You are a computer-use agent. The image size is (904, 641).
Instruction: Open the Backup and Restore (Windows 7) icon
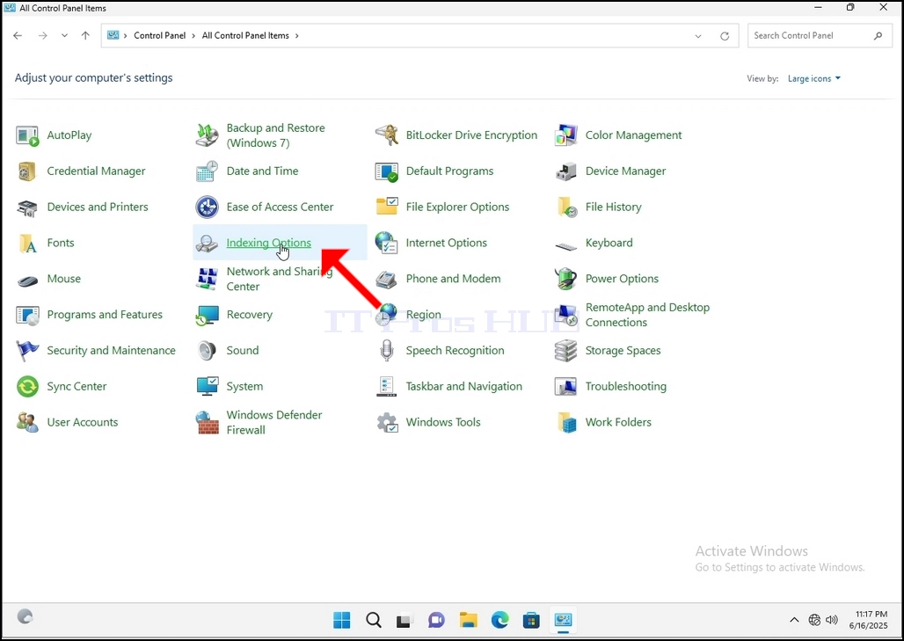207,135
